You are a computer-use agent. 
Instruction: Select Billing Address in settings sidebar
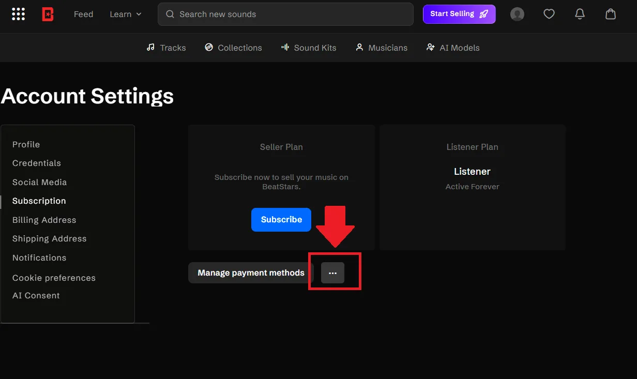click(44, 220)
